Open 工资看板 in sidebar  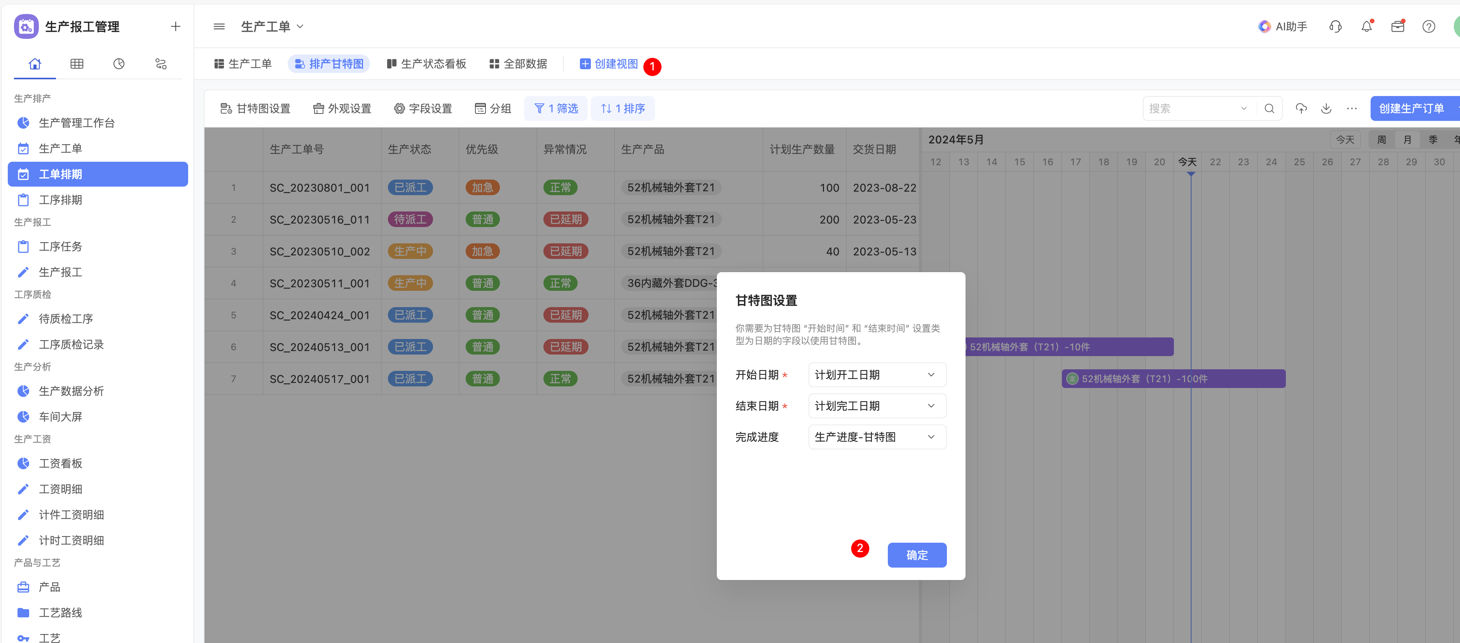(x=98, y=463)
